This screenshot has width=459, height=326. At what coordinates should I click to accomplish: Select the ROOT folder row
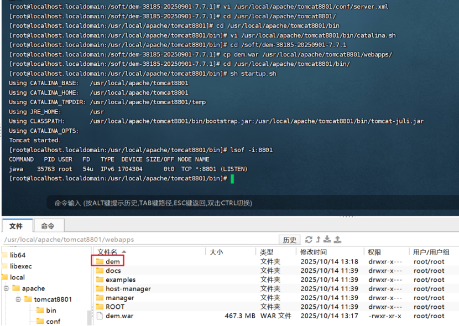(x=276, y=307)
